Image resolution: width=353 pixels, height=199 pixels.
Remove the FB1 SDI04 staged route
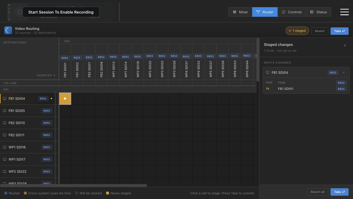tap(344, 72)
